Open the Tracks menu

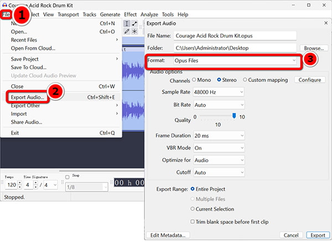pos(89,14)
